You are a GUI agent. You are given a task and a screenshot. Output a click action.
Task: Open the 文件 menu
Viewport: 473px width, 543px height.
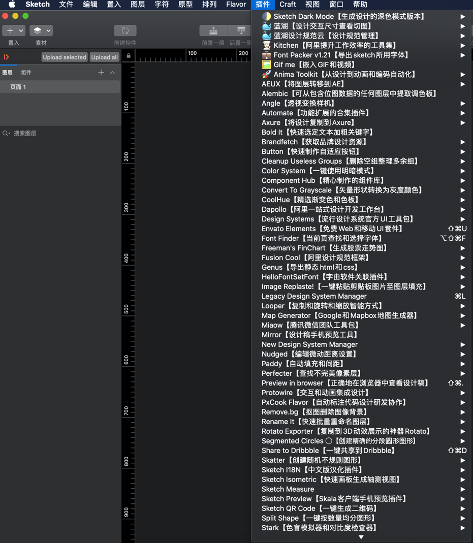(66, 5)
